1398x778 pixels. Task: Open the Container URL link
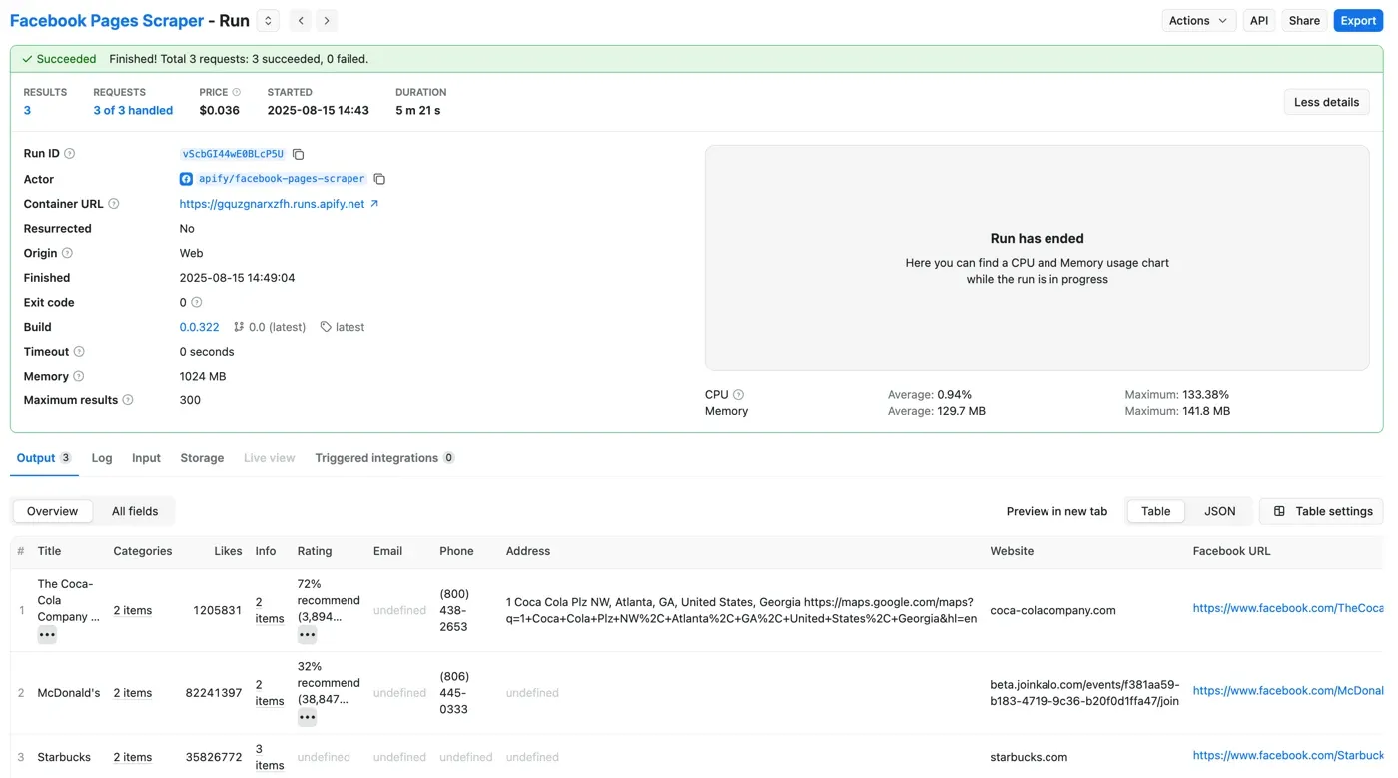click(x=279, y=204)
